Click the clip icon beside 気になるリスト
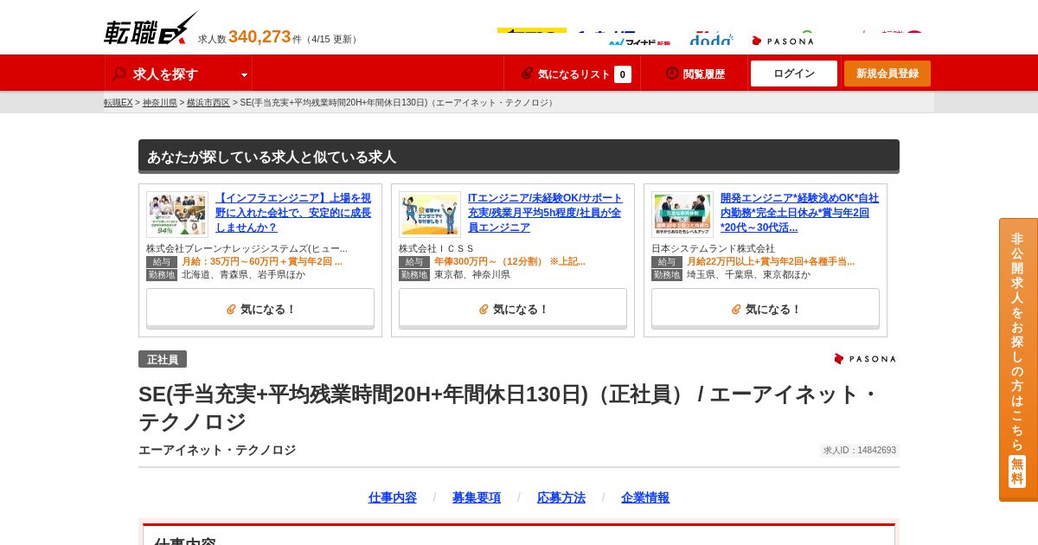This screenshot has width=1038, height=545. pyautogui.click(x=527, y=74)
